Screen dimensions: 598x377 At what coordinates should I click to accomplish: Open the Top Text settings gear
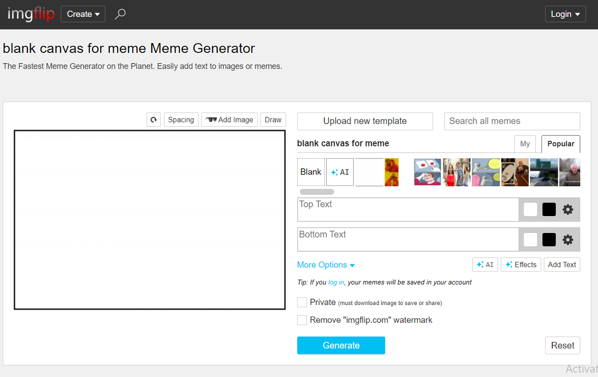568,209
